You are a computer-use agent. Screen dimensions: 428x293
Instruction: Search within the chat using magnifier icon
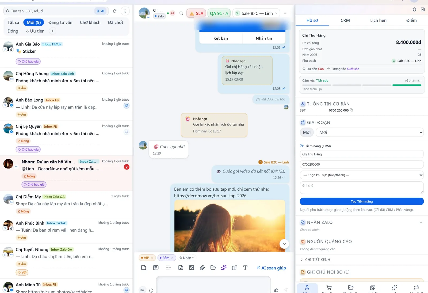(x=181, y=13)
